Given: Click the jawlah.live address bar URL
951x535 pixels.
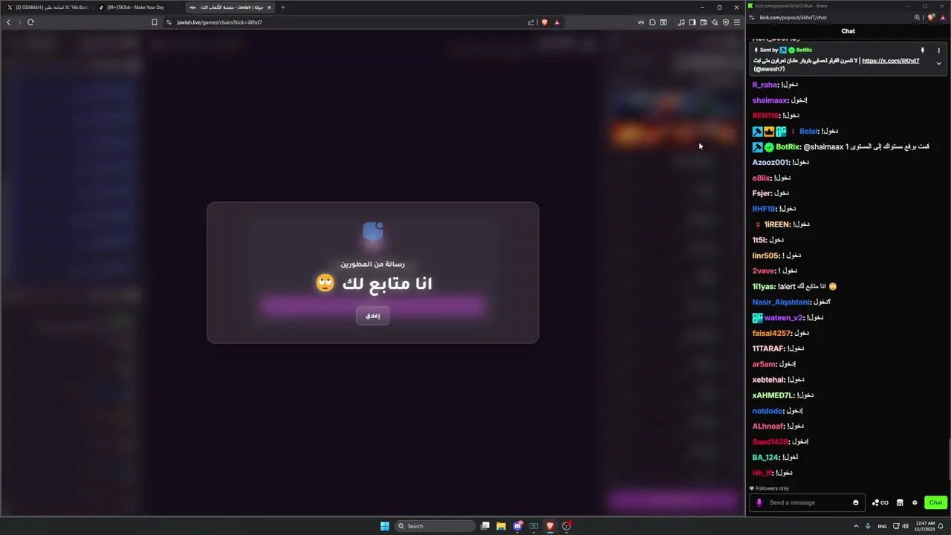Looking at the screenshot, I should (x=219, y=22).
